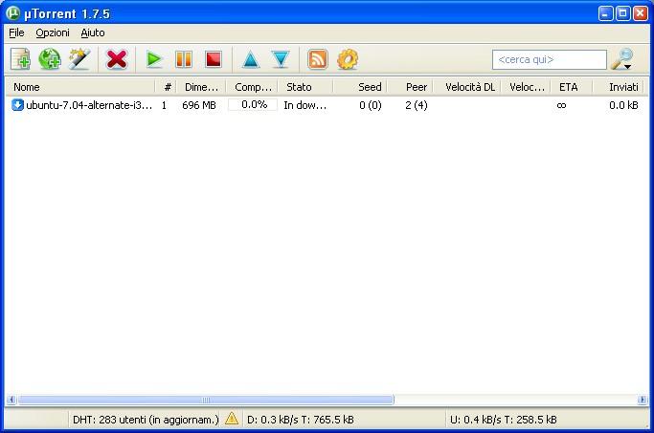
Task: Remove torrent with the red X icon
Action: point(117,59)
